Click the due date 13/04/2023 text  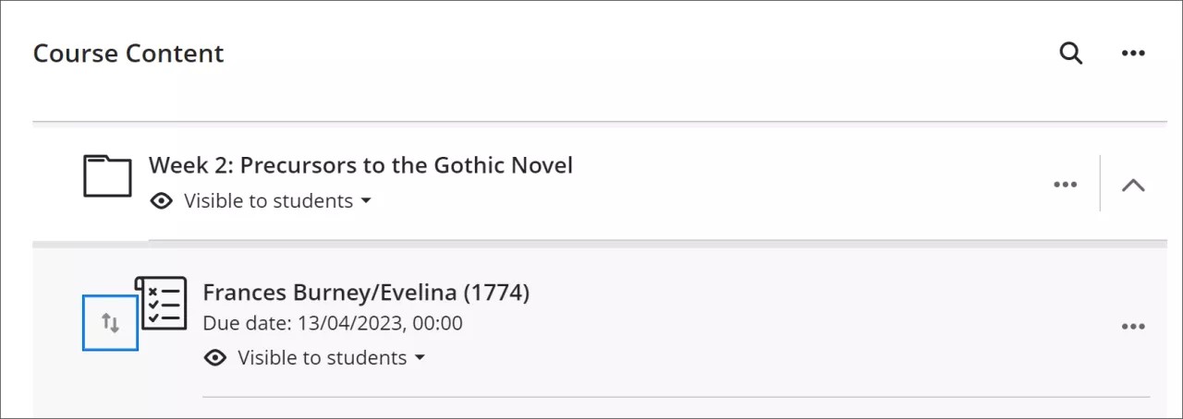click(333, 324)
